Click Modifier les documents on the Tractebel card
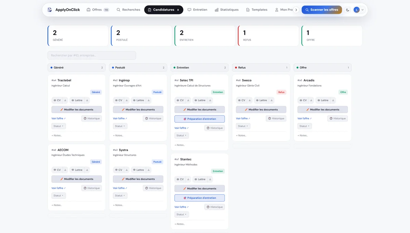 [77, 110]
